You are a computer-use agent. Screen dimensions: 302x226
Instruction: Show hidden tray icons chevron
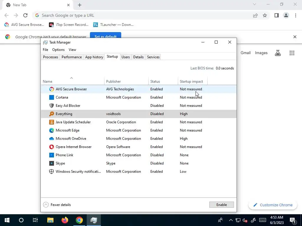231,220
